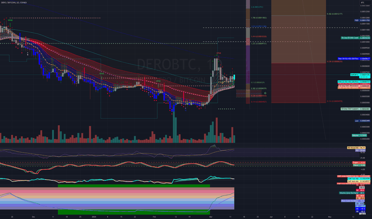Click the Volume Zone Oscillator label
This screenshot has height=219, width=372.
tap(352, 193)
